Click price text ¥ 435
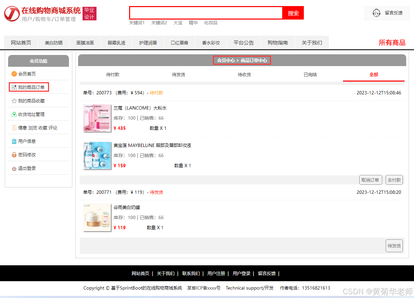The width and height of the screenshot is (414, 298). [120, 128]
